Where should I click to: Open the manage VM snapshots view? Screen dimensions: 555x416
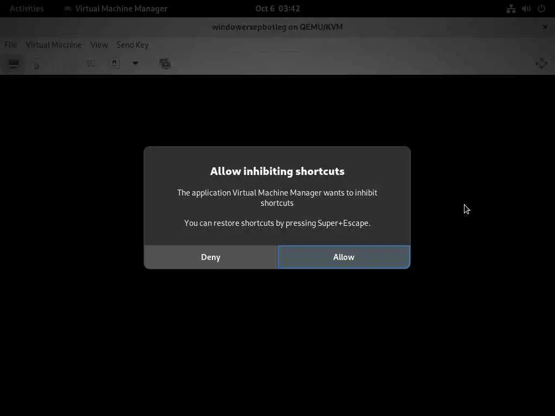165,64
